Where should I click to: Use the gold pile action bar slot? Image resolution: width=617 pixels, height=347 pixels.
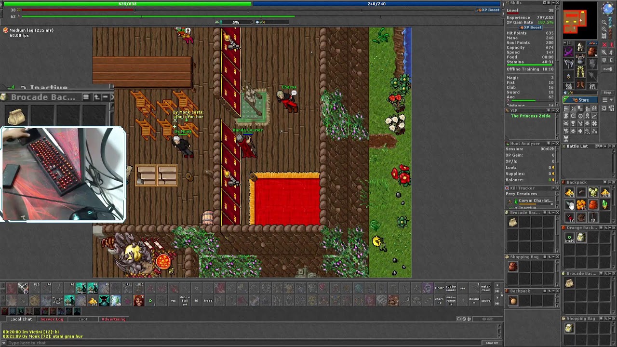point(93,300)
